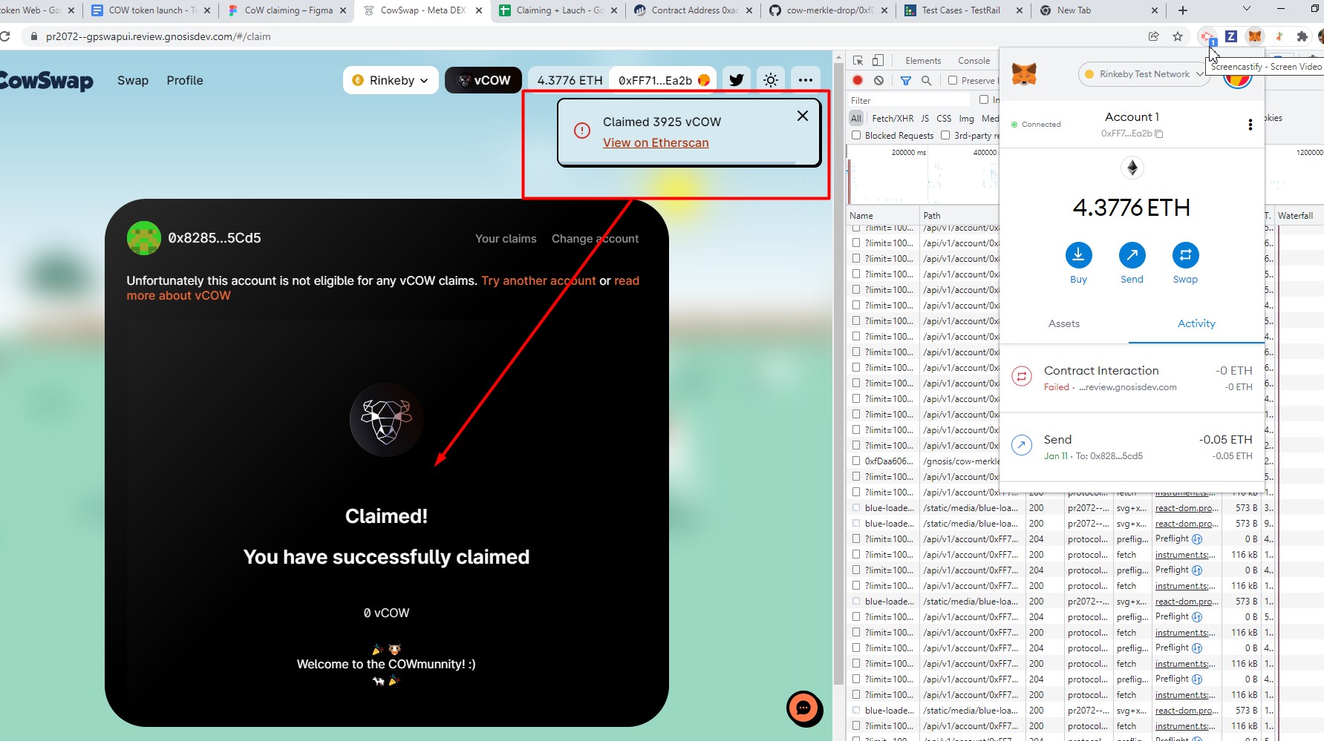Toggle light/dark theme with the sun icon
Viewport: 1324px width, 741px height.
[x=771, y=80]
